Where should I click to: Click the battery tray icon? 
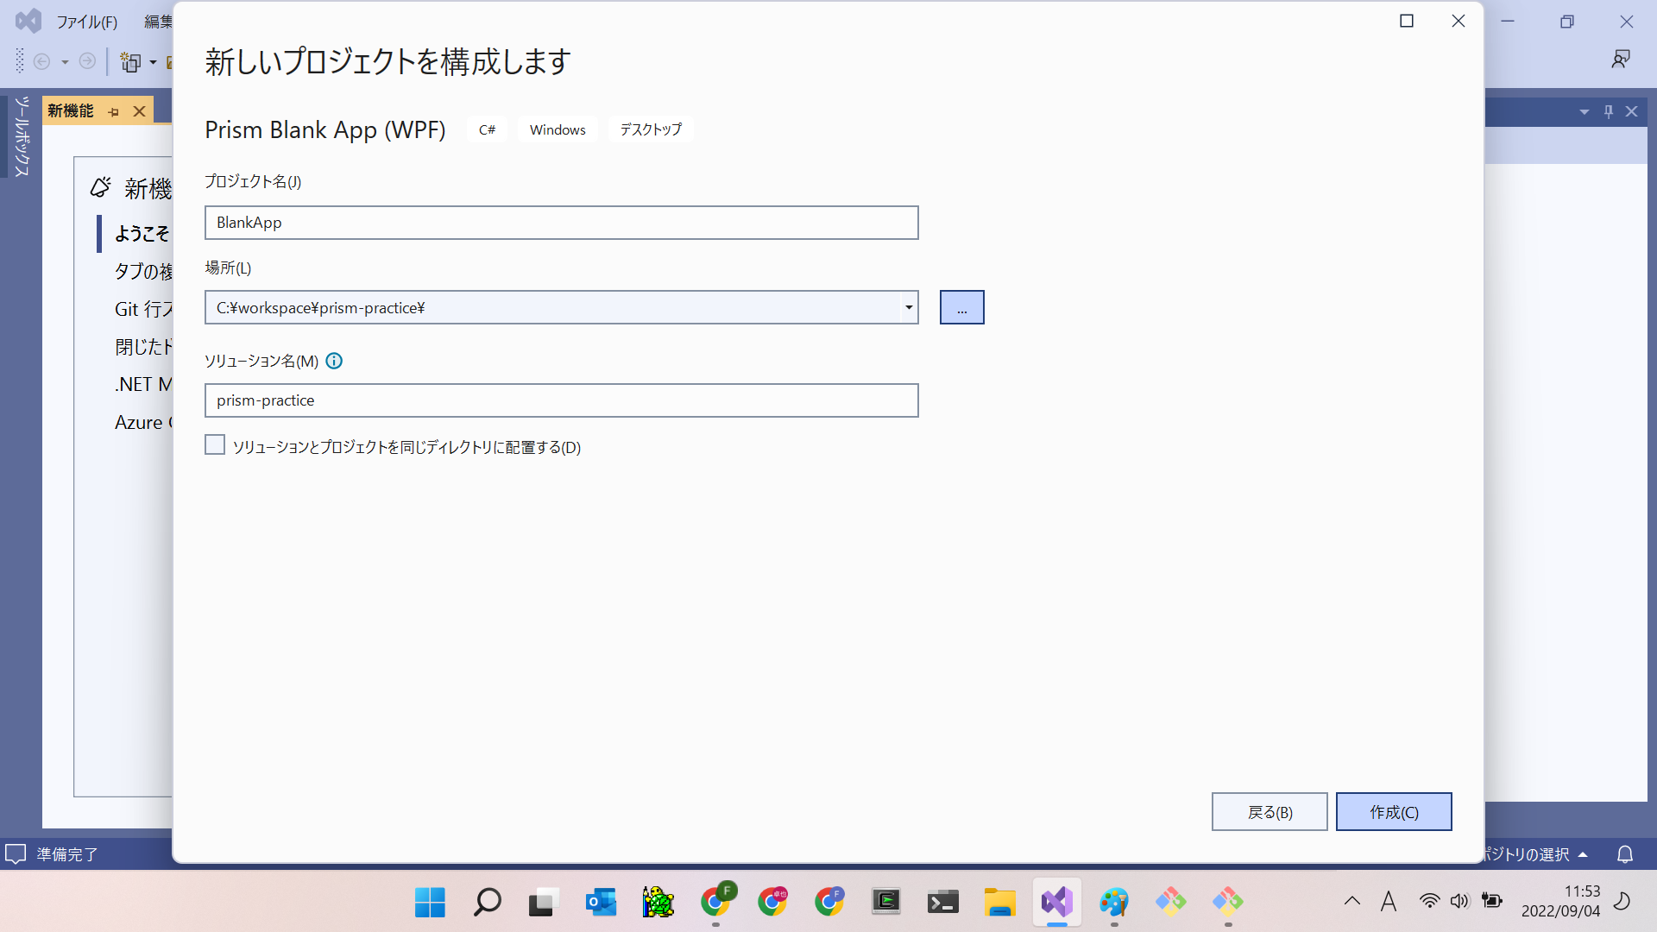point(1491,901)
